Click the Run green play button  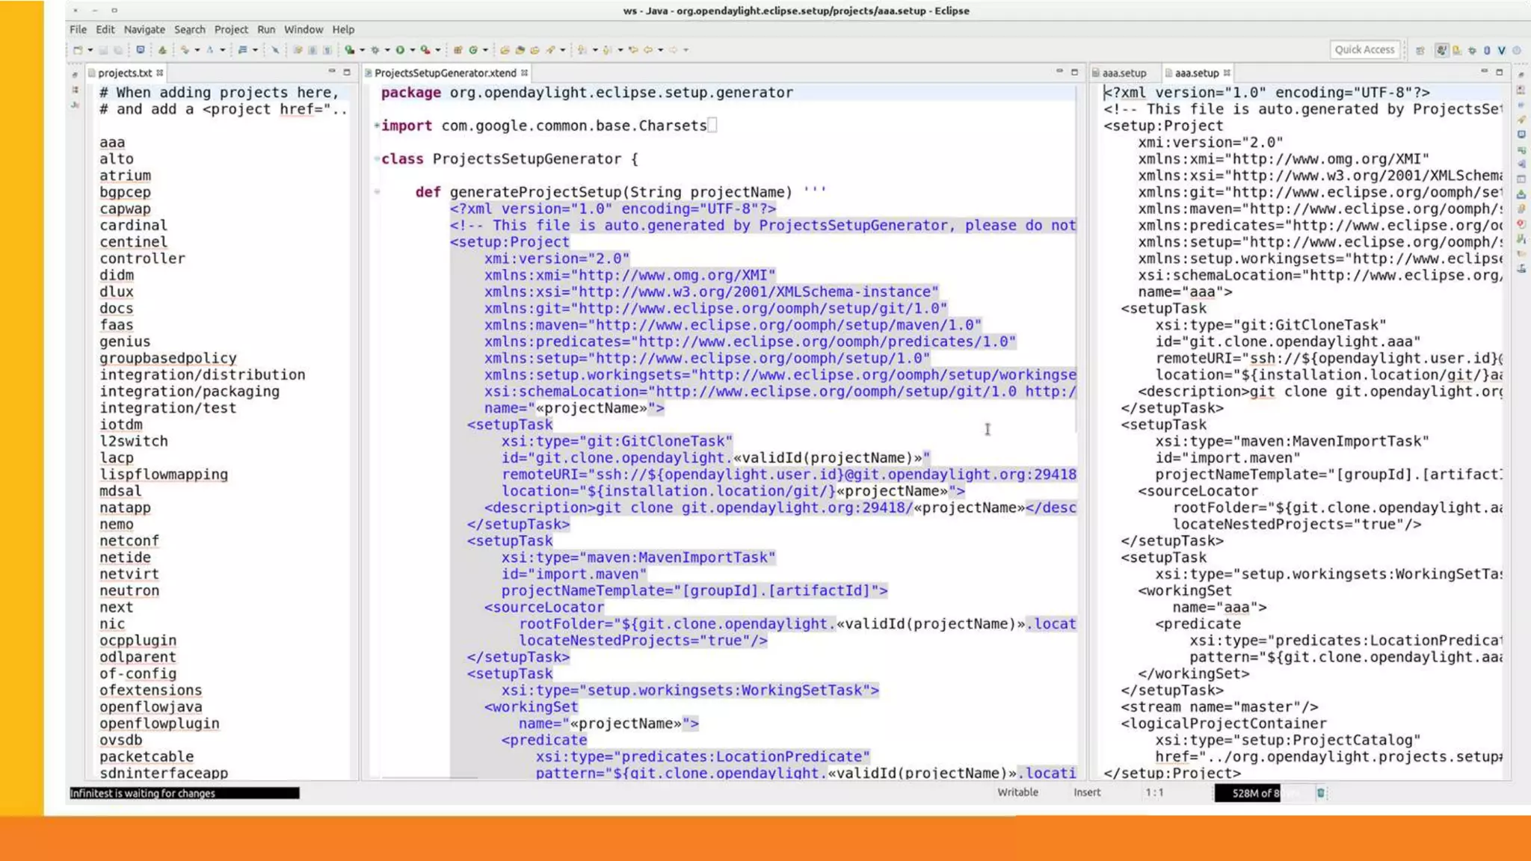[400, 50]
